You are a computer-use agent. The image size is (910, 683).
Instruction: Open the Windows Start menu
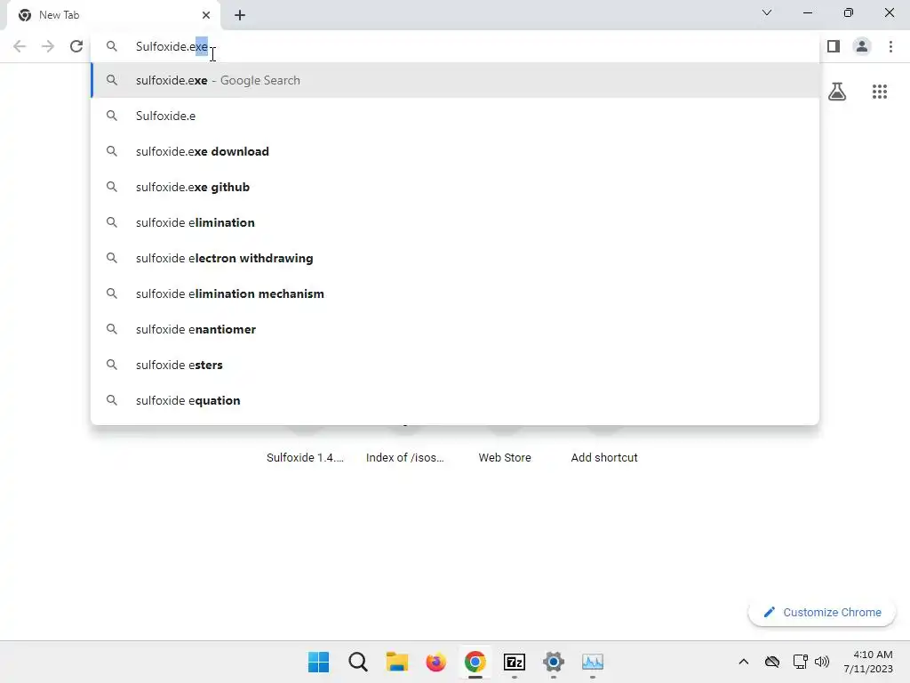319,662
